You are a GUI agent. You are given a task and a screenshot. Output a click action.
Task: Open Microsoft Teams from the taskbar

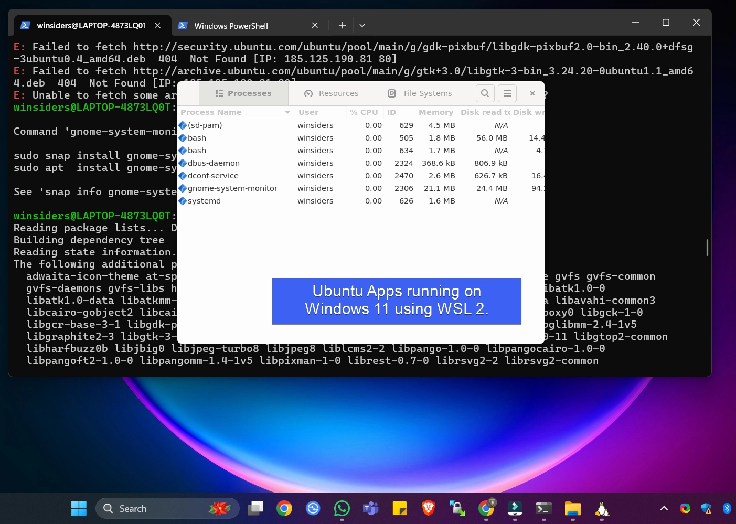pos(371,508)
